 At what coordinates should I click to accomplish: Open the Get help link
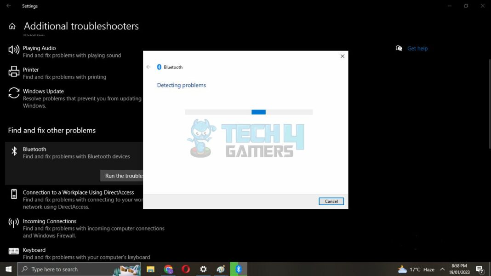tap(417, 48)
